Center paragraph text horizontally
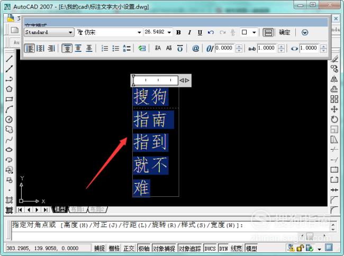Screen dimensions: 344x256 [41, 48]
